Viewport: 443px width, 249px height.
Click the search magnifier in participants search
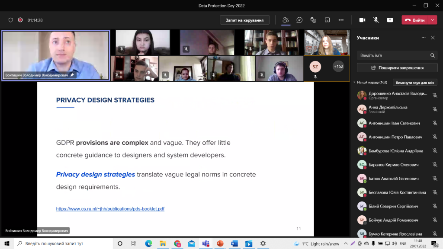pyautogui.click(x=432, y=55)
